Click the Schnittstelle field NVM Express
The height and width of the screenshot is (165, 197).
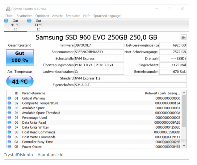(99, 59)
